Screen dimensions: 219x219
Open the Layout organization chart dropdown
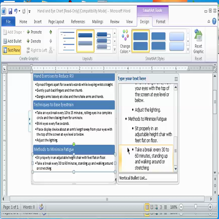coord(52,50)
